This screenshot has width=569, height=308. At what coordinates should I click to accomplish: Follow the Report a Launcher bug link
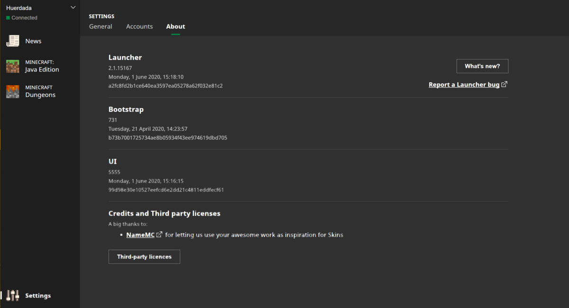point(464,84)
